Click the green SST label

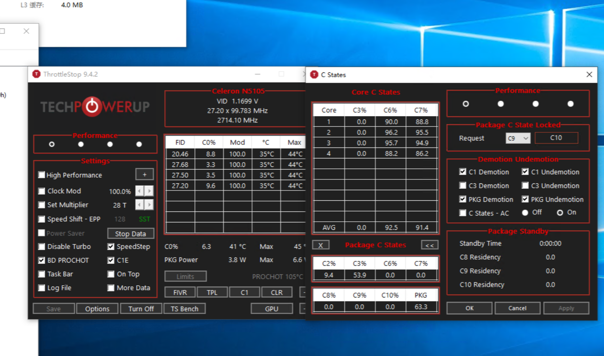145,219
